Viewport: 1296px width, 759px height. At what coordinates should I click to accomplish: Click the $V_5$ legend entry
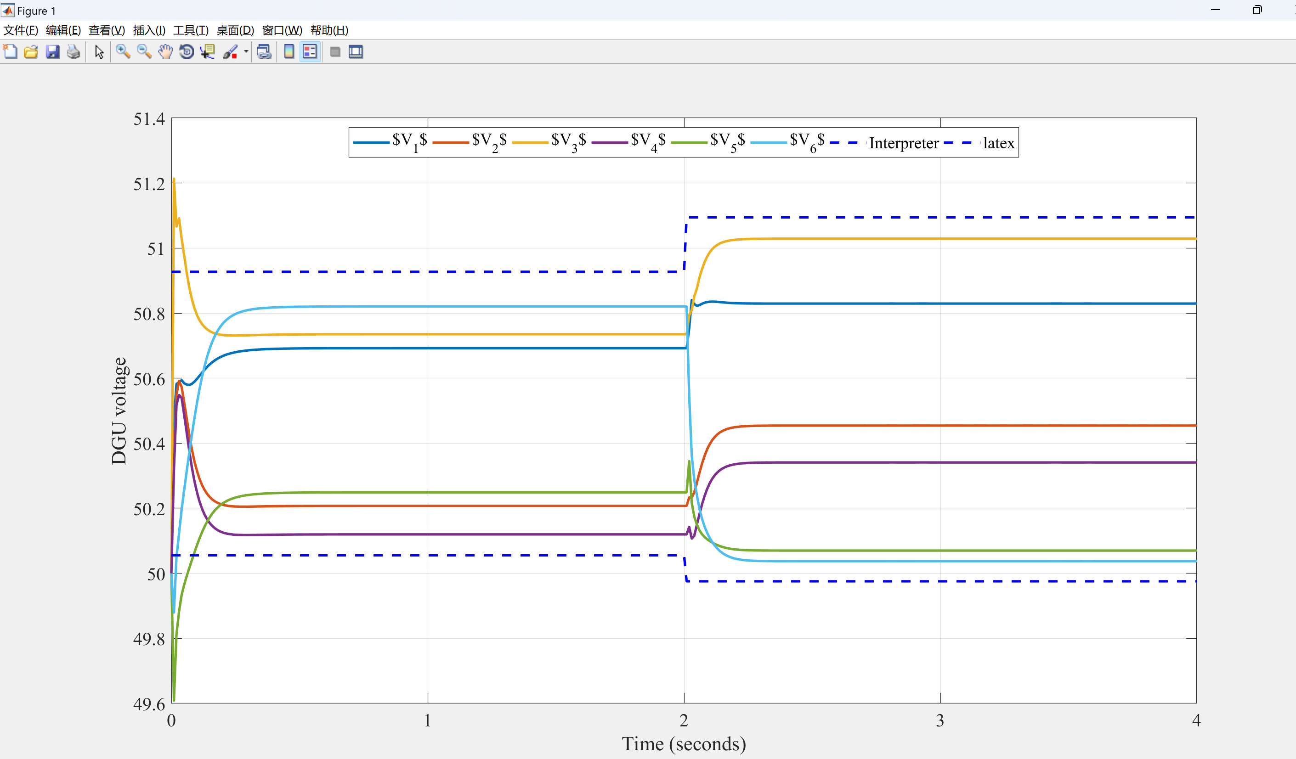click(x=709, y=142)
